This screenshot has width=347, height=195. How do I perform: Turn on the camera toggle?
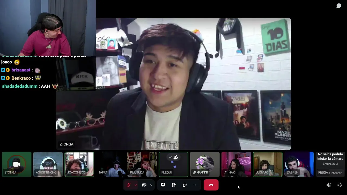(144, 185)
